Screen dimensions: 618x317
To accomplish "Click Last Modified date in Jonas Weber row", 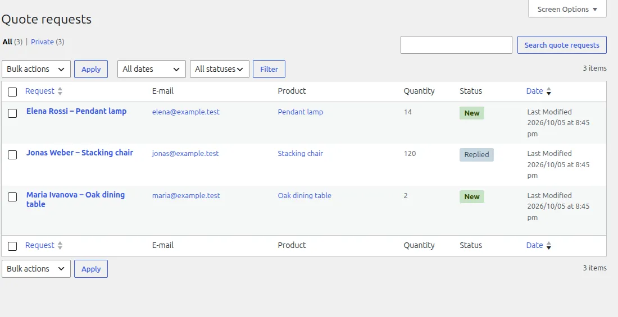I will (x=558, y=164).
